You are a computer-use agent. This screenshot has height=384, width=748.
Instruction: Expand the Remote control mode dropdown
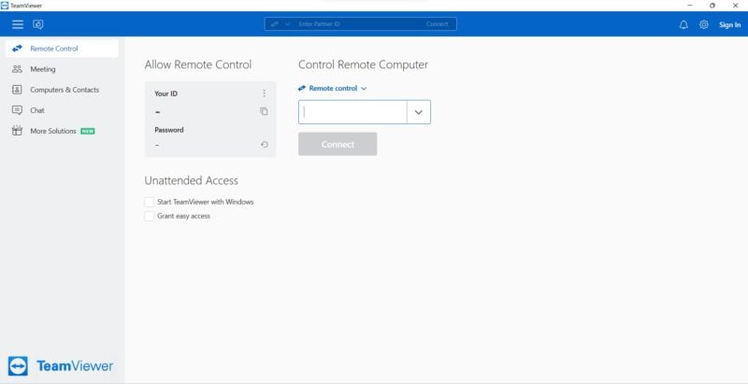[333, 89]
